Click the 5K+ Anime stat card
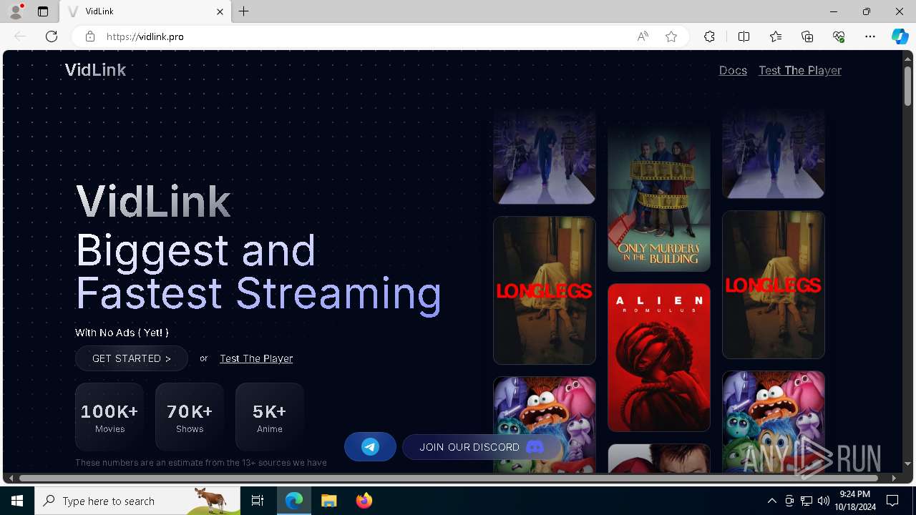The width and height of the screenshot is (916, 515). pyautogui.click(x=270, y=417)
